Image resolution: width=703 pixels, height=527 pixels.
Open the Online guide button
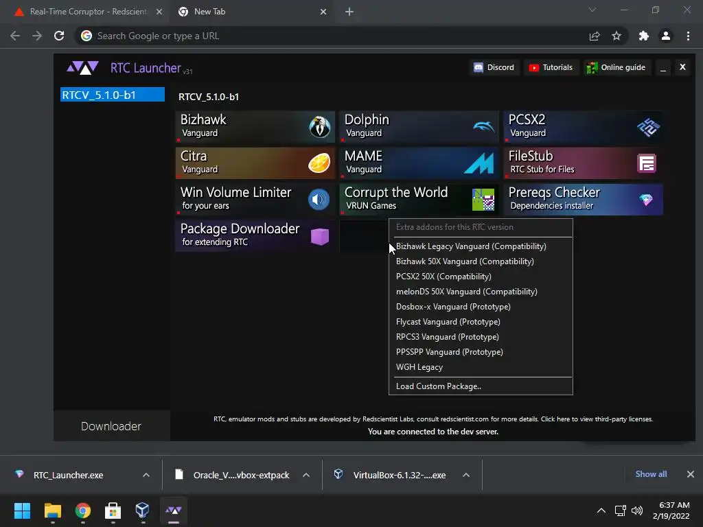coord(617,67)
